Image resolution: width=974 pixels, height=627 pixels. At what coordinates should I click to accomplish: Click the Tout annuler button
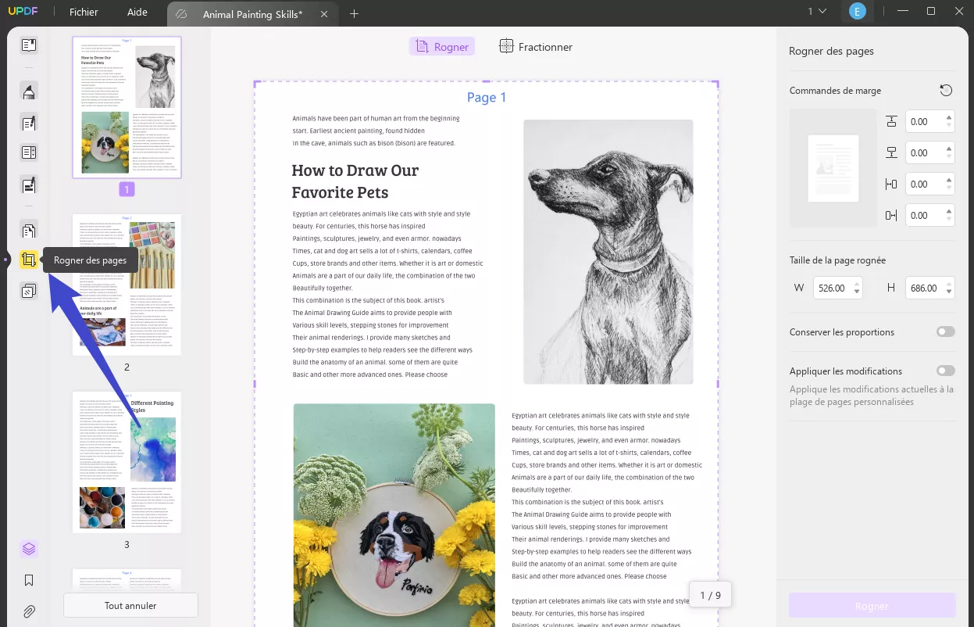tap(130, 604)
